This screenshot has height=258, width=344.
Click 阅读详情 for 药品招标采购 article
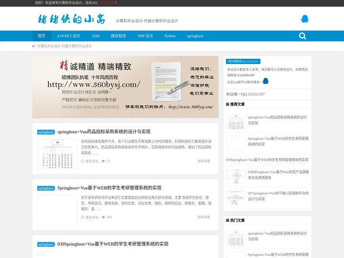[204, 161]
